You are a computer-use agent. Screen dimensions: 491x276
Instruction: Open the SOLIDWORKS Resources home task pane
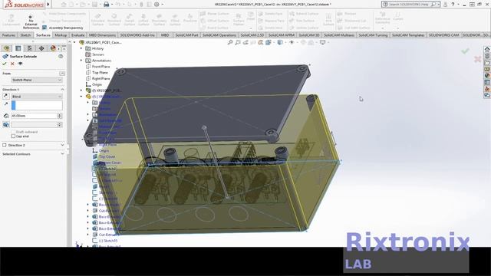point(487,49)
